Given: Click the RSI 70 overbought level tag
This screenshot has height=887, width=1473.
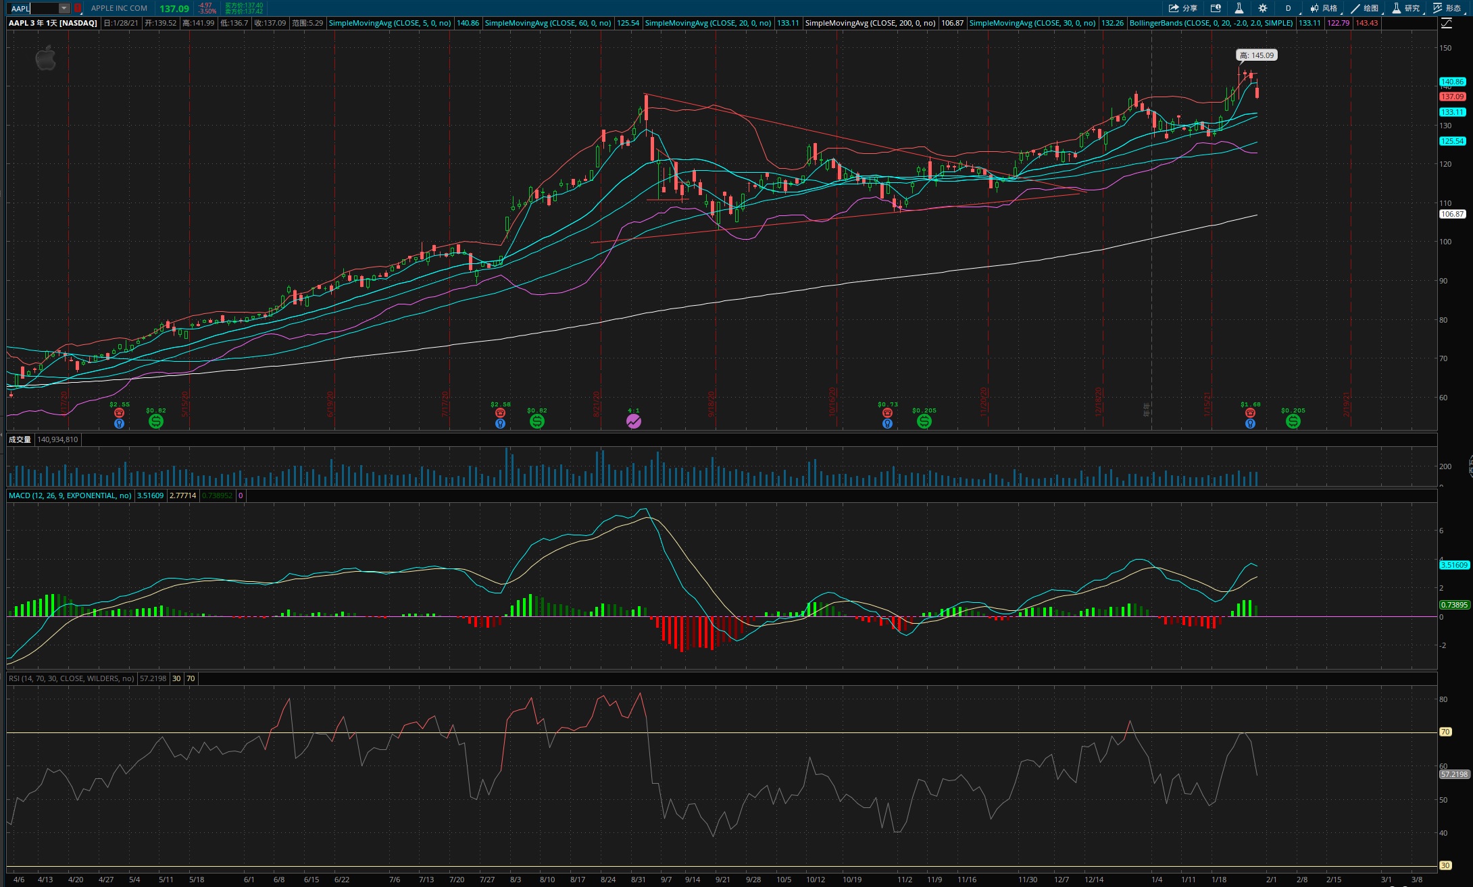Looking at the screenshot, I should (x=1445, y=732).
